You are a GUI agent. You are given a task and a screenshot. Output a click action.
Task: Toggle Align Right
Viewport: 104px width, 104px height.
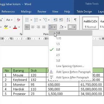click(38, 27)
